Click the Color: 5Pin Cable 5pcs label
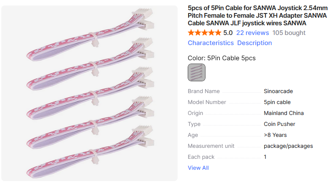Screen dimensions: 334x187 [222, 58]
